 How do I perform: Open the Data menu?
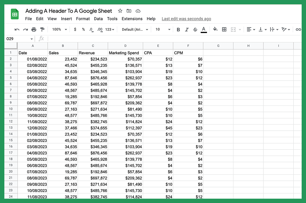pos(98,19)
